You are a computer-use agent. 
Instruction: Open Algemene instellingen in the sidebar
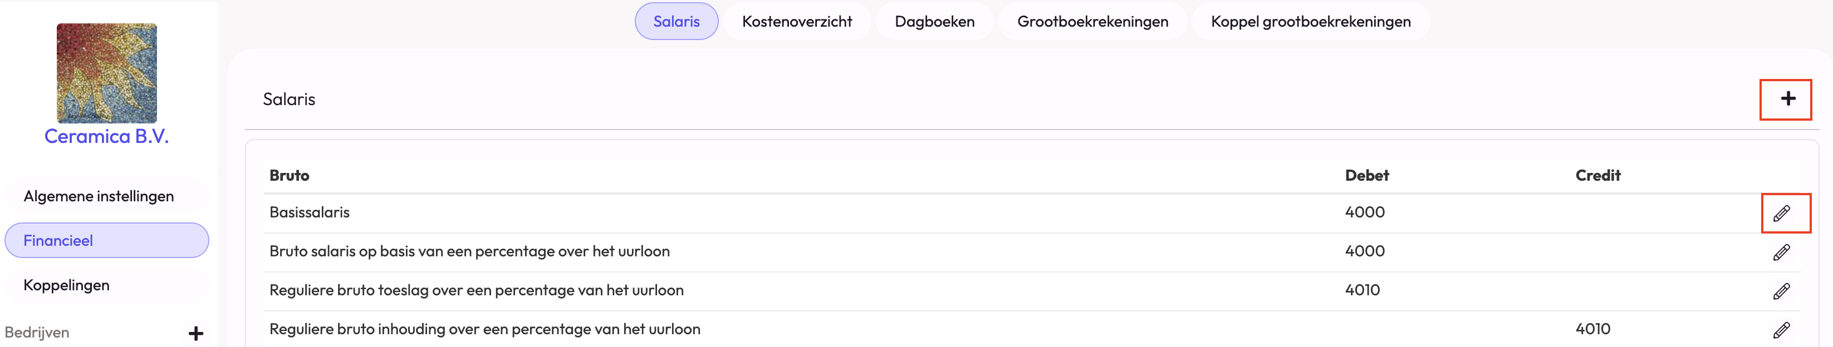(98, 196)
